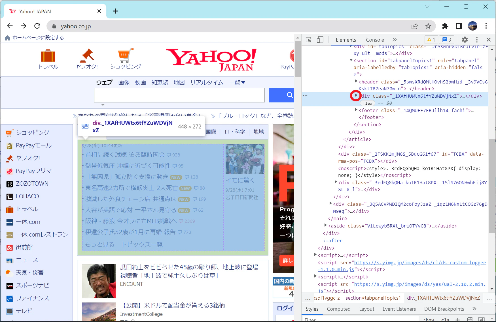496x322 pixels.
Task: Open the profile avatar menu
Action: click(472, 26)
